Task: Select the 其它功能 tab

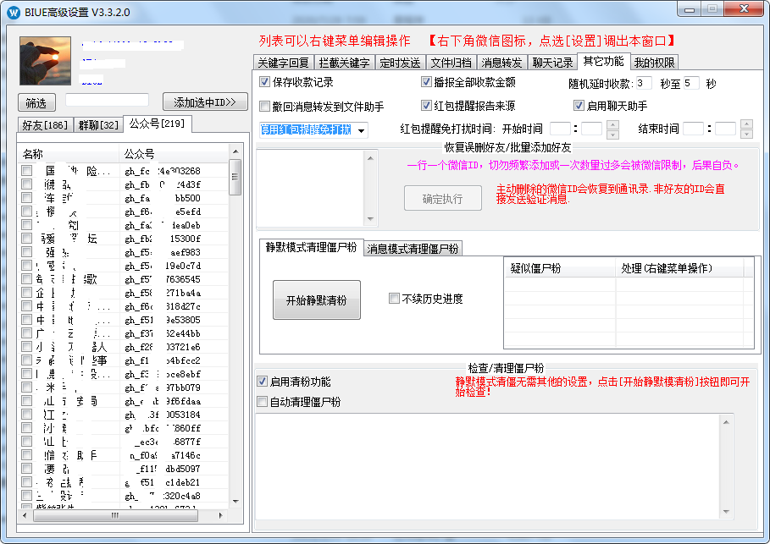Action: pyautogui.click(x=603, y=61)
